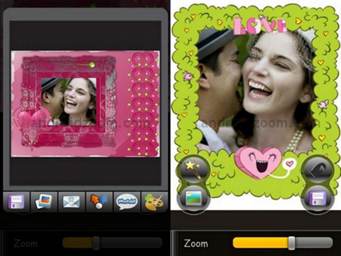The width and height of the screenshot is (341, 256).
Task: Click the purple floppy disk save icon in left toolbar
Action: click(16, 201)
